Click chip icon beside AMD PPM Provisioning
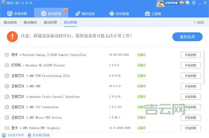The height and width of the screenshot is (138, 209). [7, 76]
